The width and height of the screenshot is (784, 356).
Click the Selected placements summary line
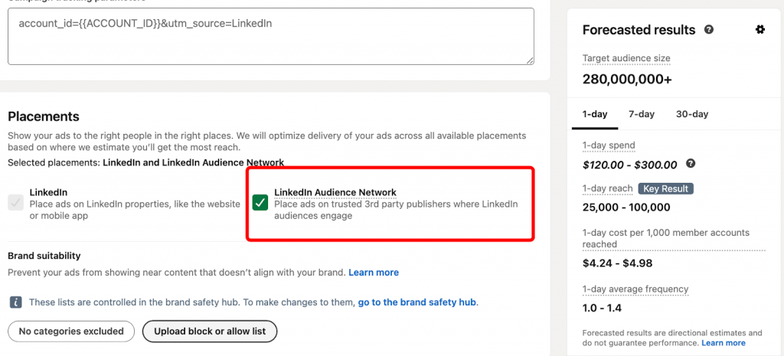coord(146,162)
